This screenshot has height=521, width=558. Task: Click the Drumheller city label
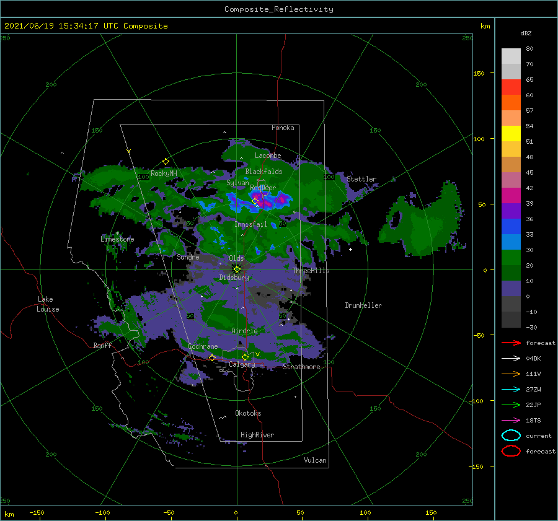coord(363,305)
